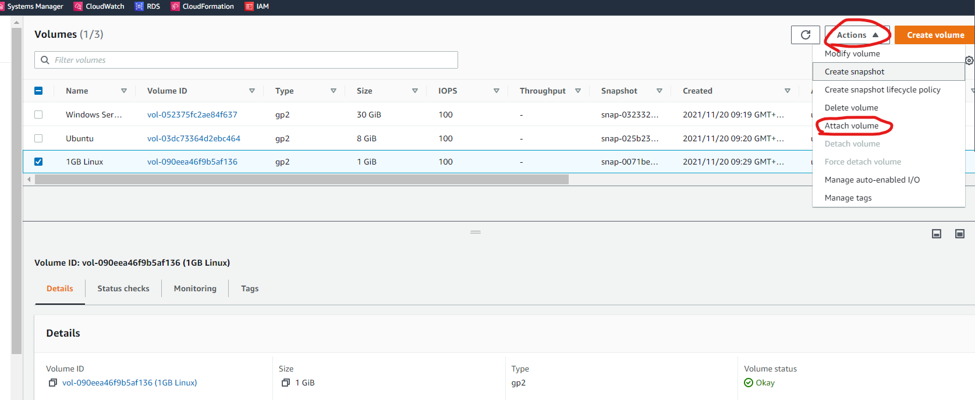This screenshot has width=975, height=400.
Task: Click the 30 GiB size cell
Action: click(369, 115)
